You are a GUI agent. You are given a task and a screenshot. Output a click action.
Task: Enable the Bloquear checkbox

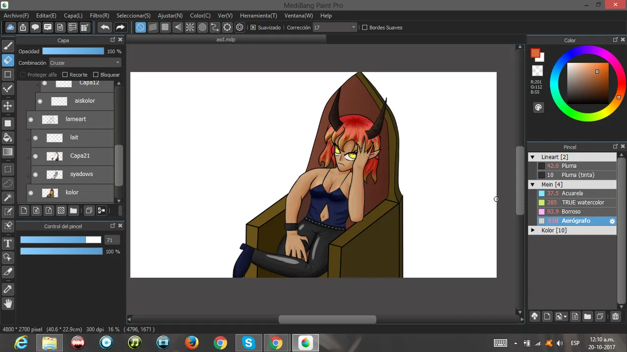coord(96,75)
